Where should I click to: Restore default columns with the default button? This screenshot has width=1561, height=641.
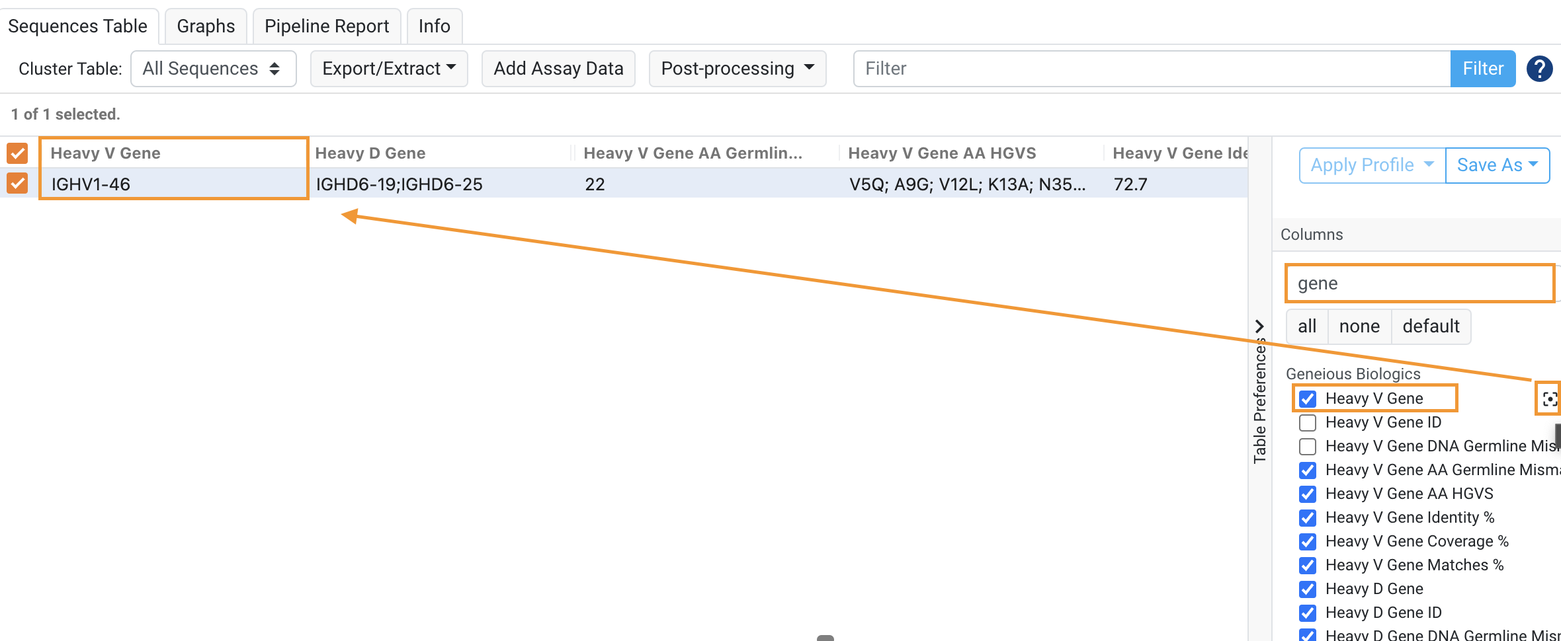click(1431, 326)
